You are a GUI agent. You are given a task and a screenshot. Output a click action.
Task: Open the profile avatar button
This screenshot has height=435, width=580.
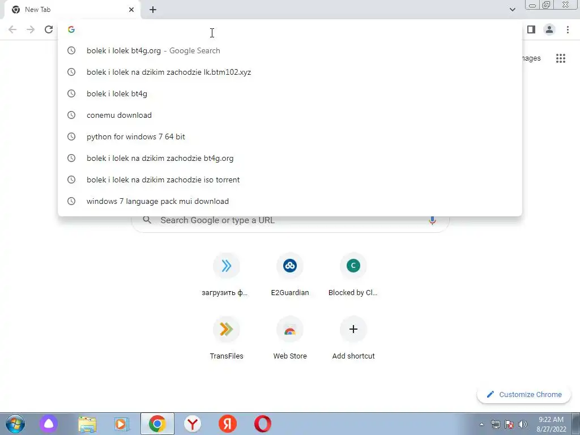[549, 29]
